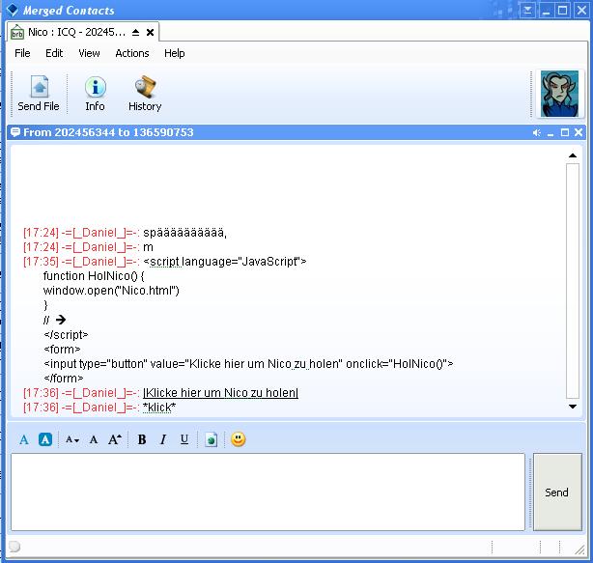Click the scroll up arrow in the chat log
The image size is (593, 563).
click(573, 155)
